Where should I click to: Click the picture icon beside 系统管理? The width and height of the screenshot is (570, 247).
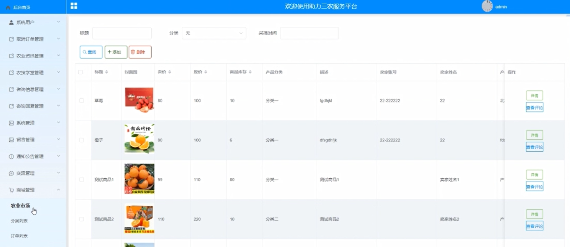[x=11, y=123]
